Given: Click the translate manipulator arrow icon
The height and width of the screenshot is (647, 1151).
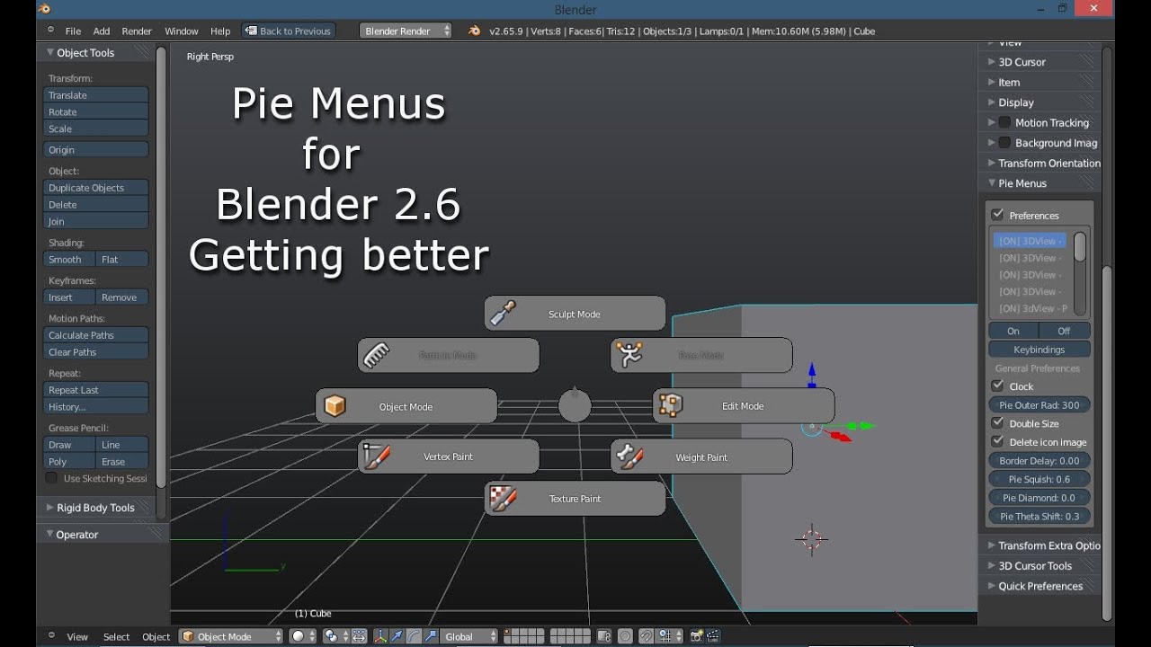Looking at the screenshot, I should 397,636.
